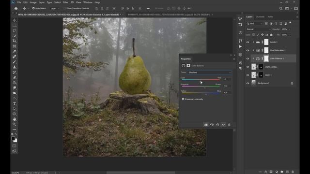Screen dimensions: 310x174
Task: Toggle adjustment visibility eye in Properties
Action: point(223,125)
